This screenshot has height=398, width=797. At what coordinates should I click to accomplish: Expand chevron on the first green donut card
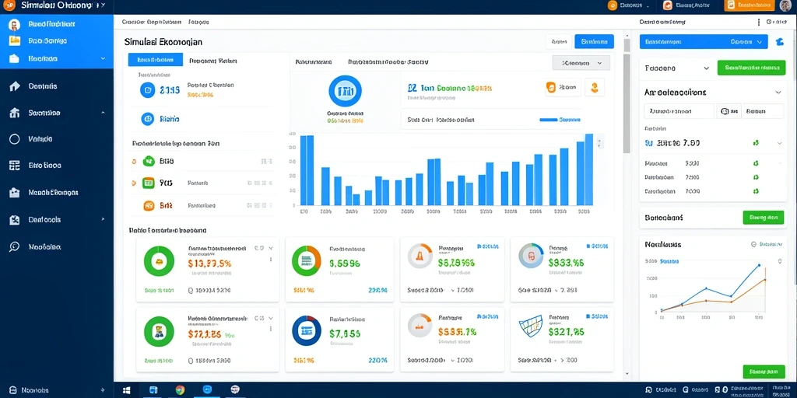[x=271, y=248]
